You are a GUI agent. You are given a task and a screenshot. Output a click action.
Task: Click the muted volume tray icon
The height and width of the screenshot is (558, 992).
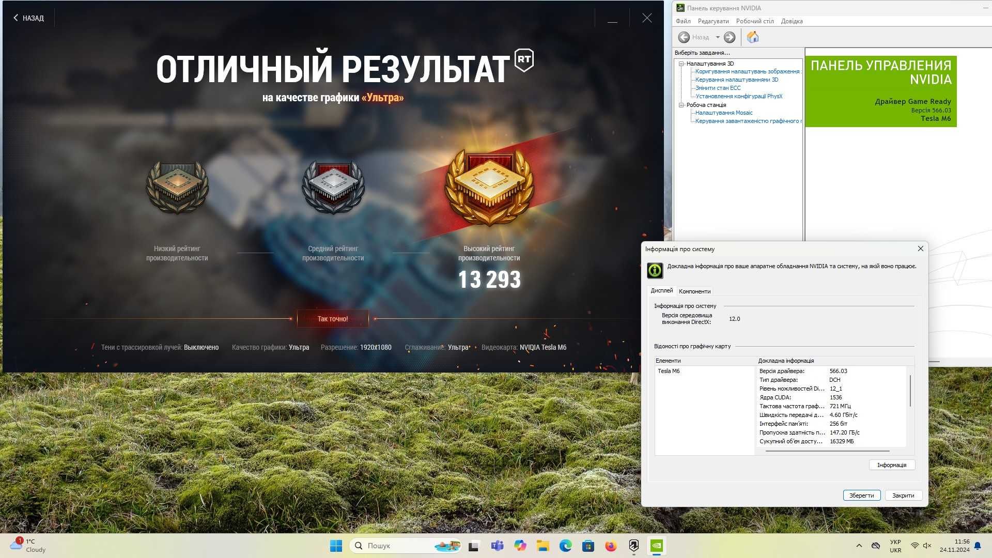pos(927,546)
